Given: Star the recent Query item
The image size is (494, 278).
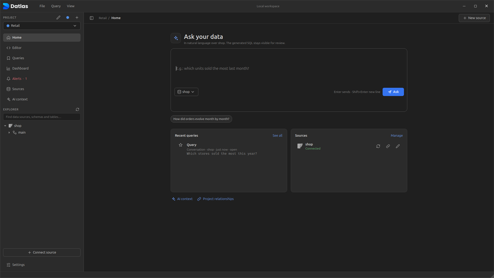Looking at the screenshot, I should point(180,145).
